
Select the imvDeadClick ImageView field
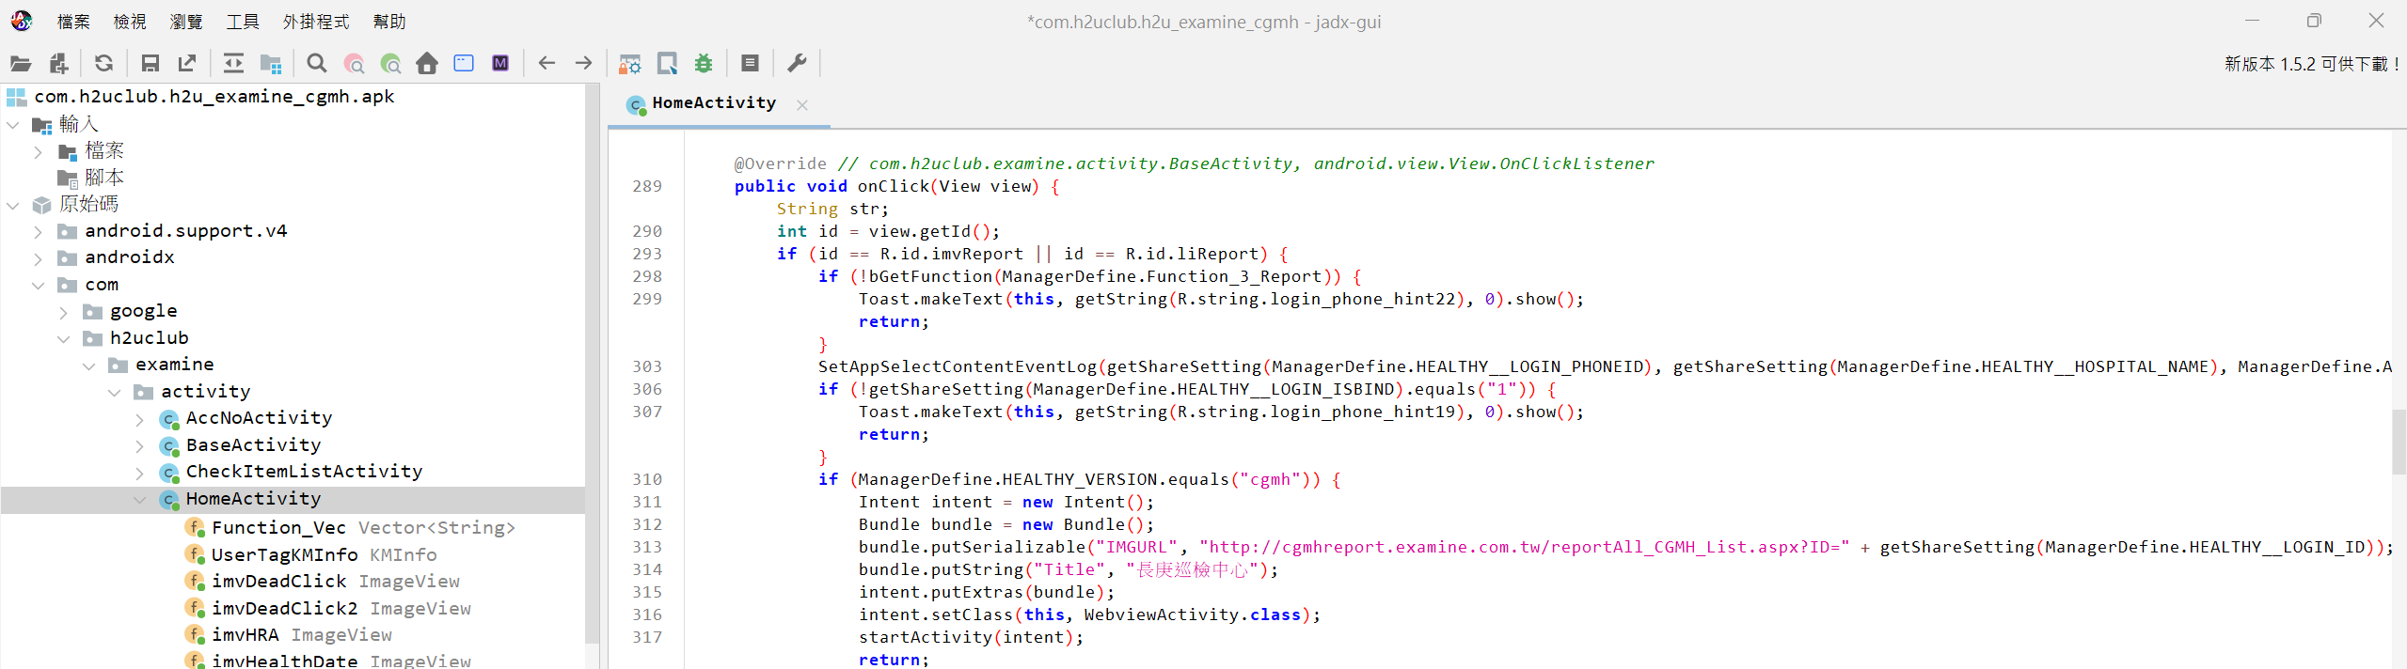pos(335,582)
